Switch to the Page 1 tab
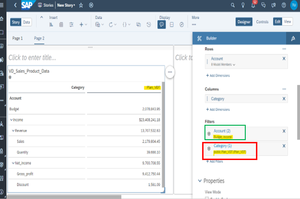The image size is (300, 199). (x=18, y=38)
